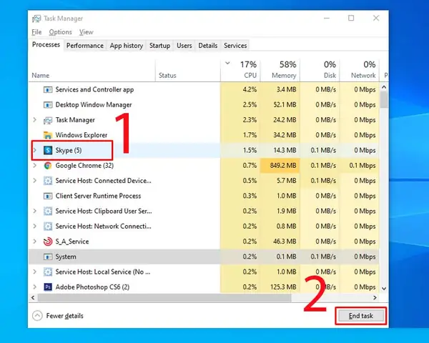Screen dimensions: 429x343
Task: Click the Task Manager row icon
Action: [48, 120]
